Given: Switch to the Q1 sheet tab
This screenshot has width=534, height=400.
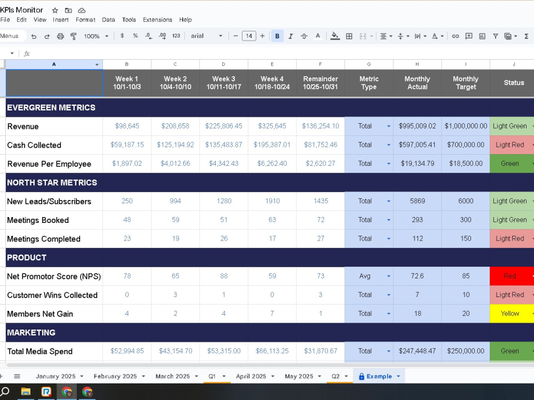Looking at the screenshot, I should 212,376.
